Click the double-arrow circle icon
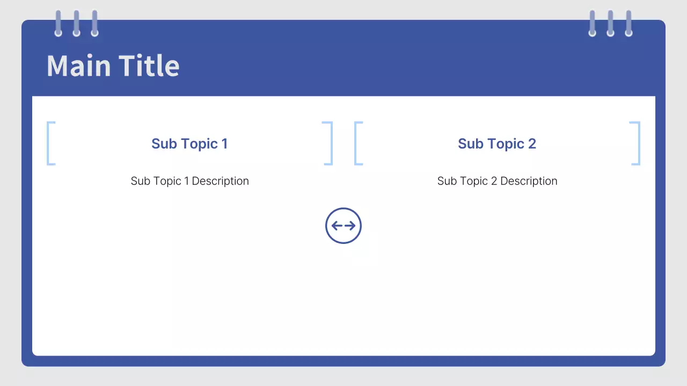687x386 pixels. (x=343, y=226)
